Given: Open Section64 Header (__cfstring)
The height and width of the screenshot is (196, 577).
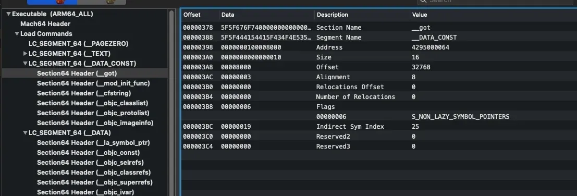Looking at the screenshot, I should coord(84,93).
